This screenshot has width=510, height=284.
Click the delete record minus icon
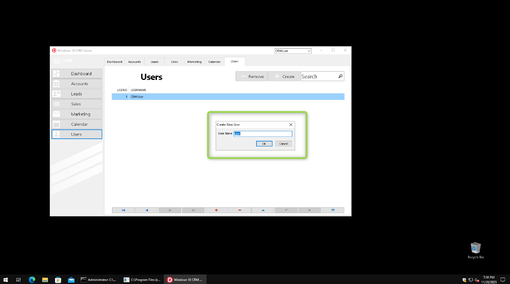click(240, 210)
